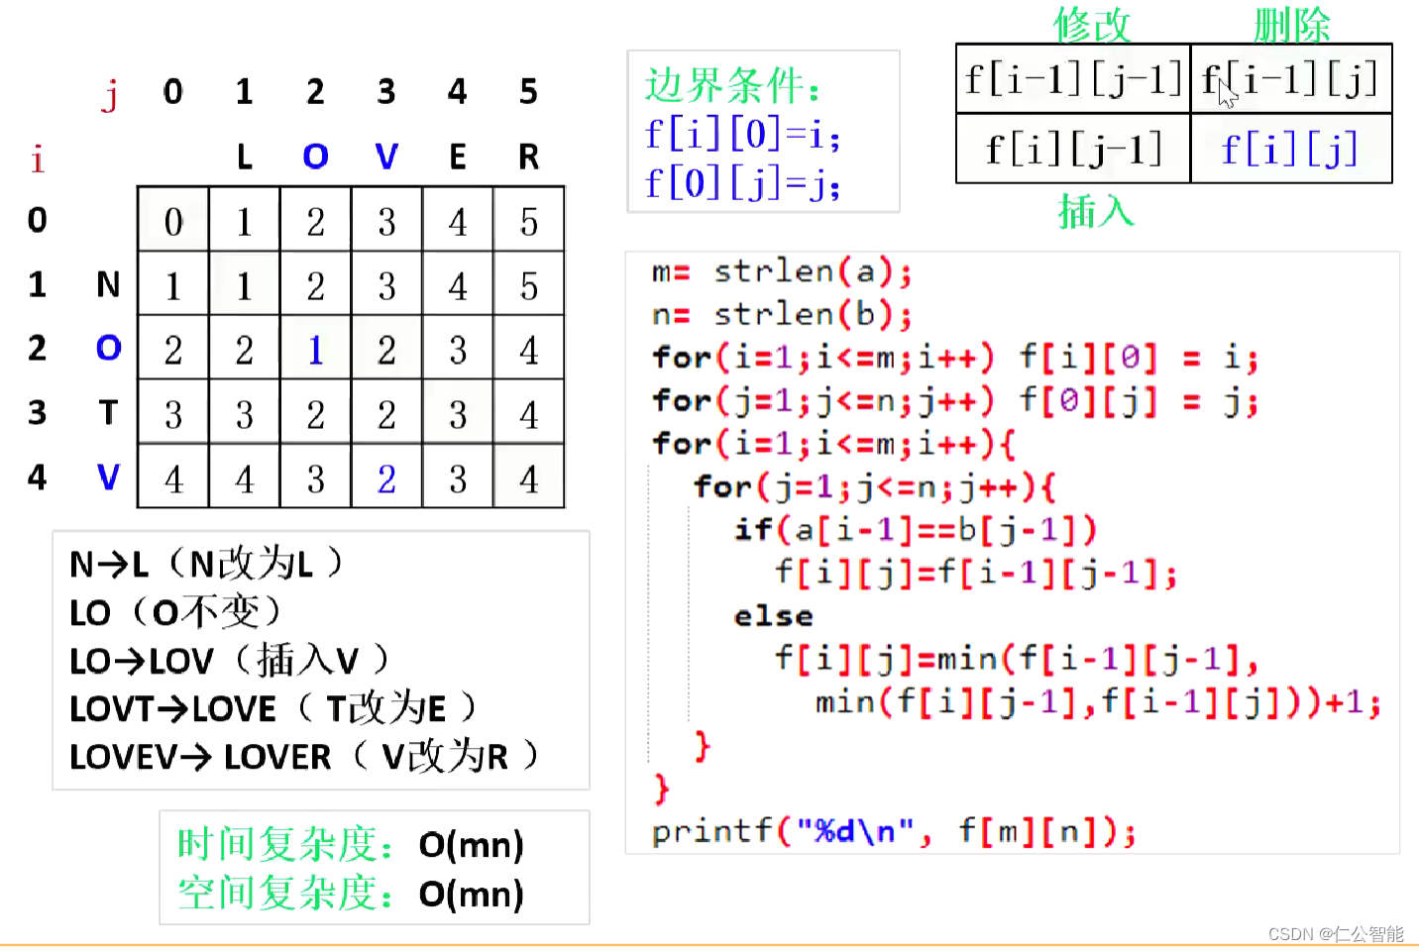
Task: Click the edit step LO→LOV（插入V）
Action: [x=229, y=660]
